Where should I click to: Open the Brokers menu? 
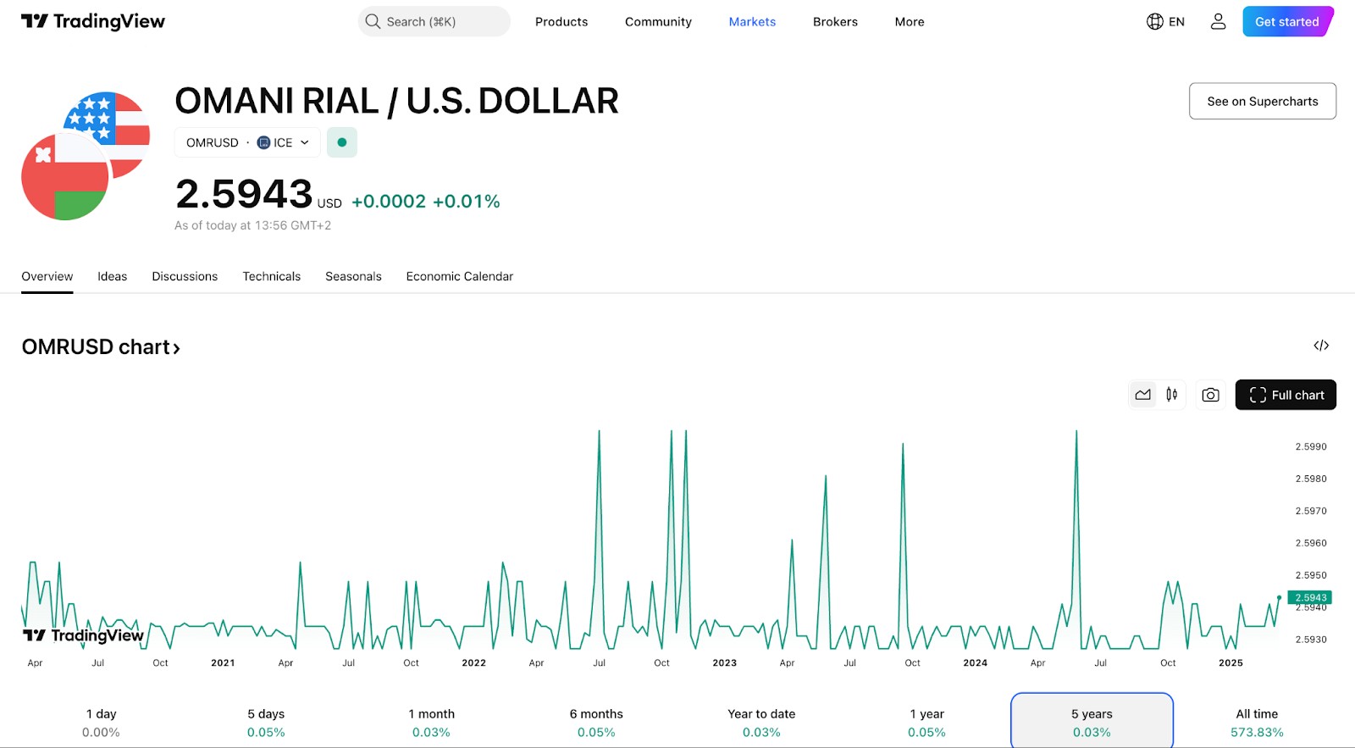[x=835, y=21]
